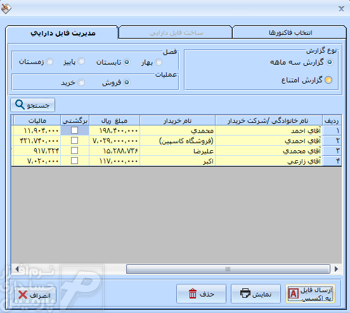Select row number ۴ header cell
Image resolution: width=350 pixels, height=313 pixels.
[332, 161]
